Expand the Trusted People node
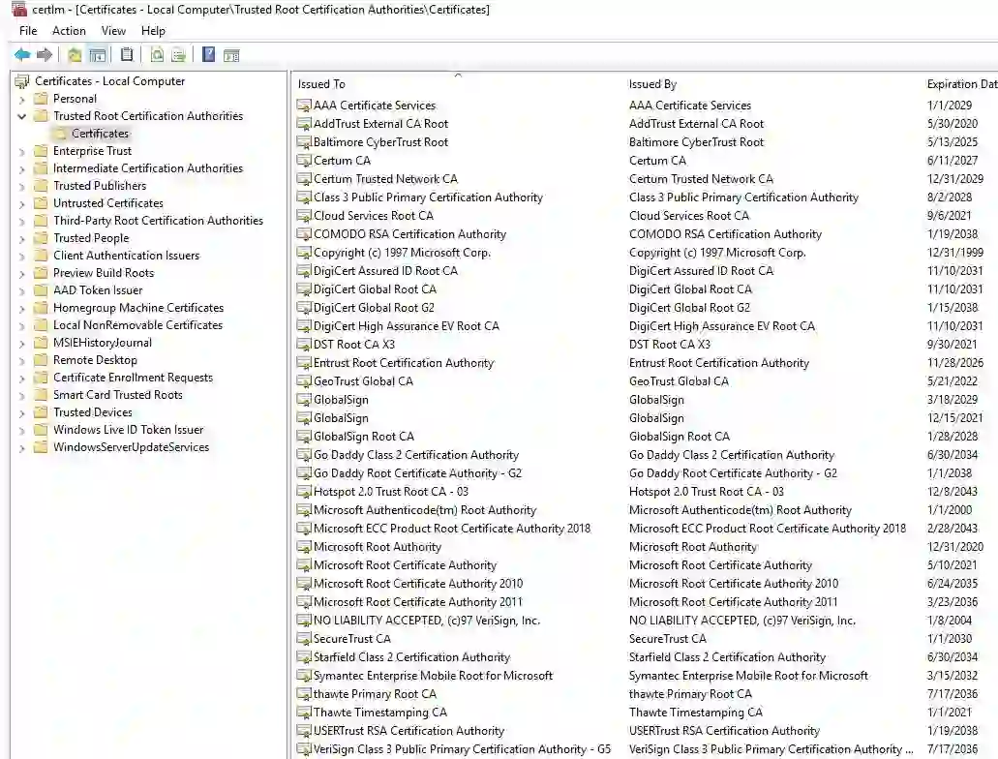Image resolution: width=998 pixels, height=759 pixels. point(21,239)
